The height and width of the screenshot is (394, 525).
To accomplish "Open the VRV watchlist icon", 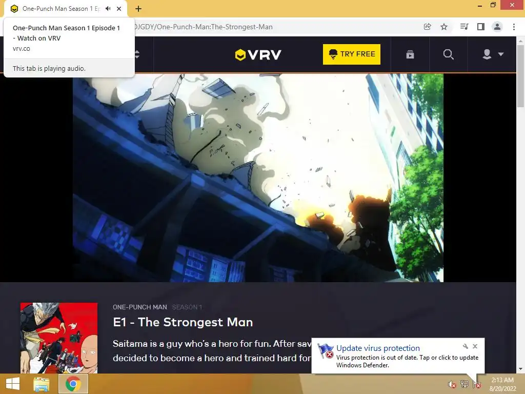I will (410, 54).
